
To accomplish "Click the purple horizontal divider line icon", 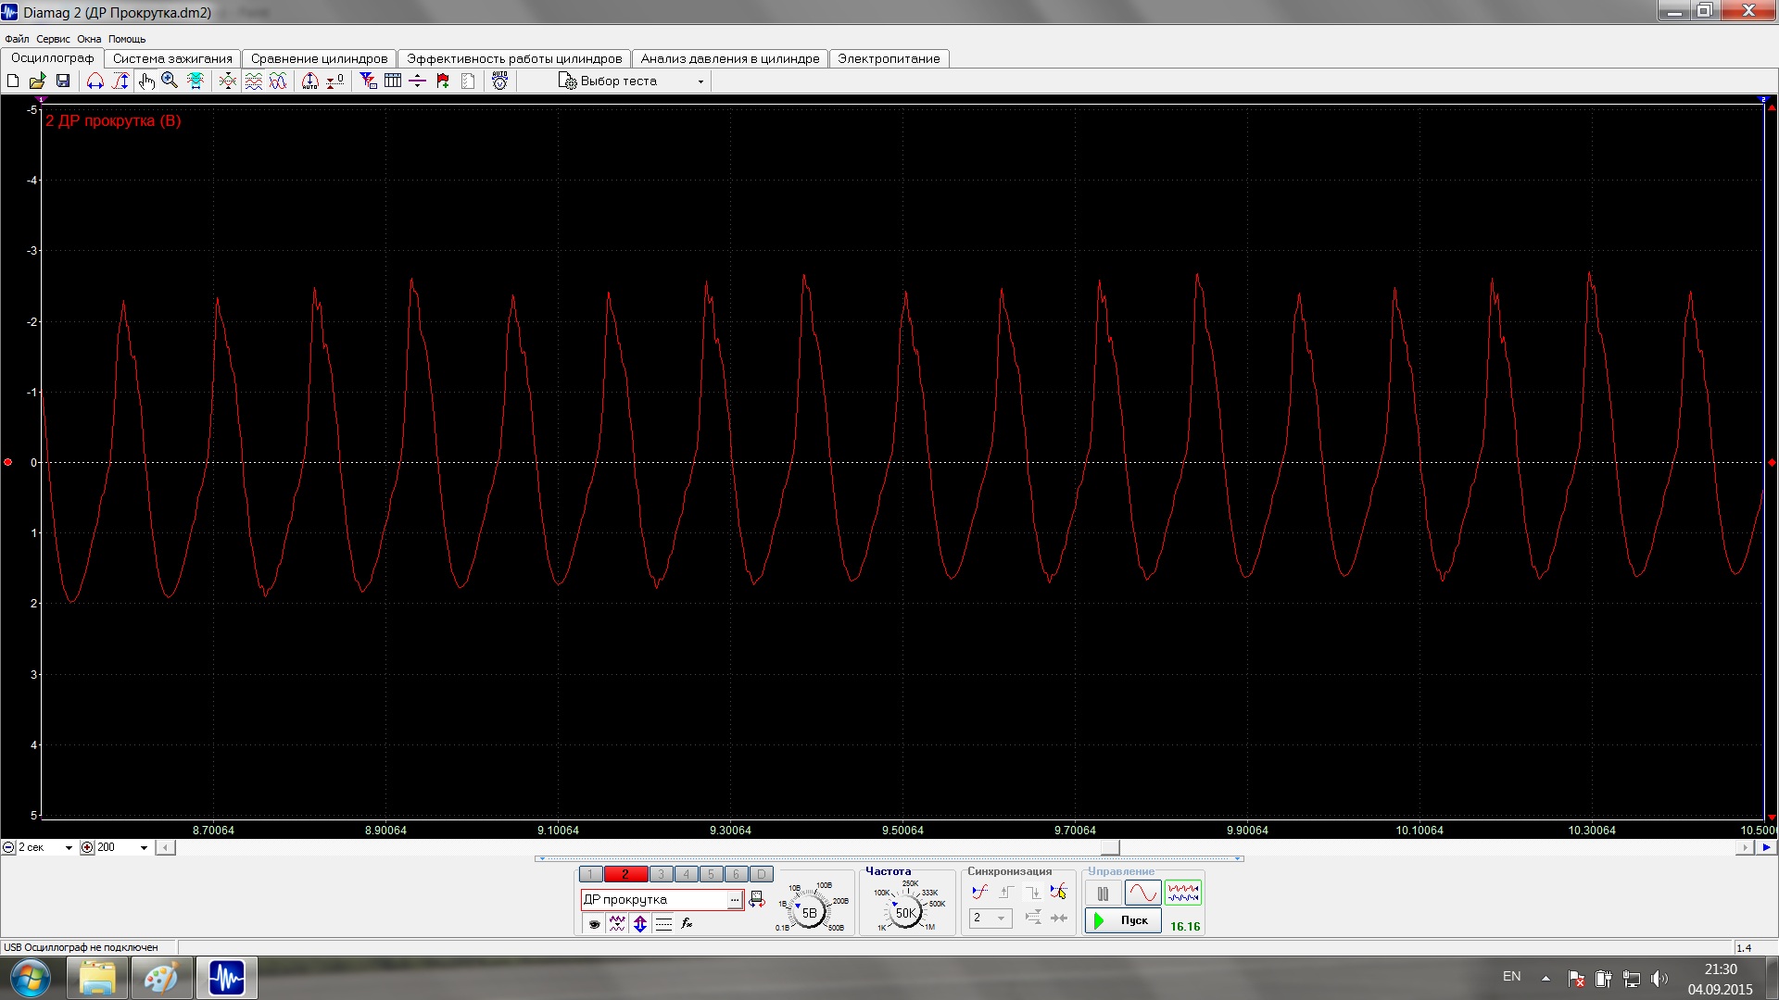I will point(418,81).
